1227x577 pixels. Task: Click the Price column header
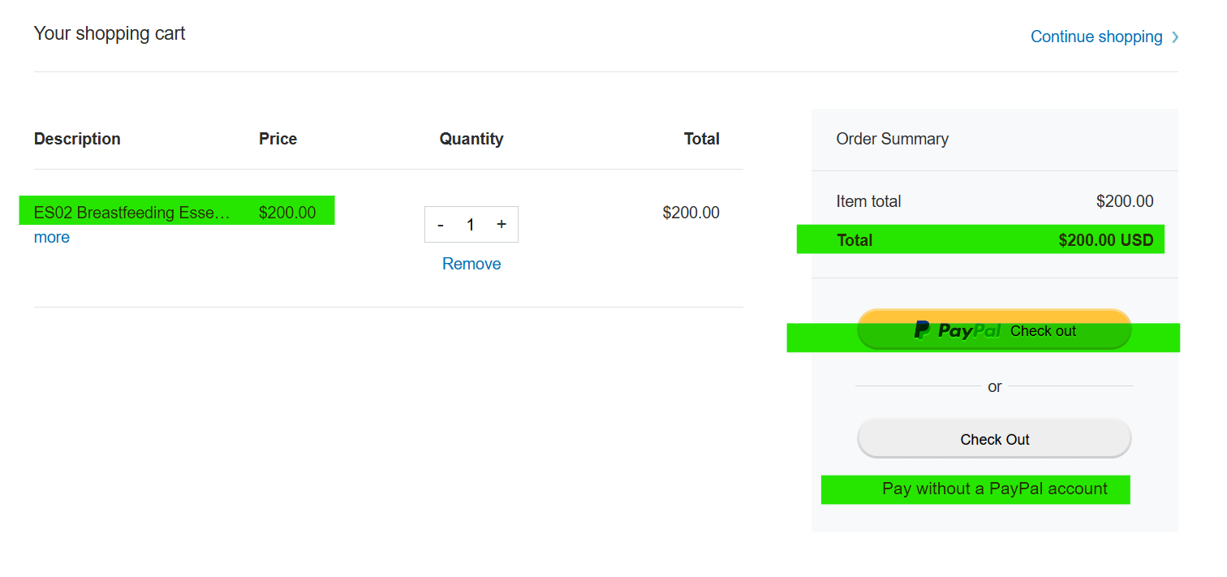(278, 139)
